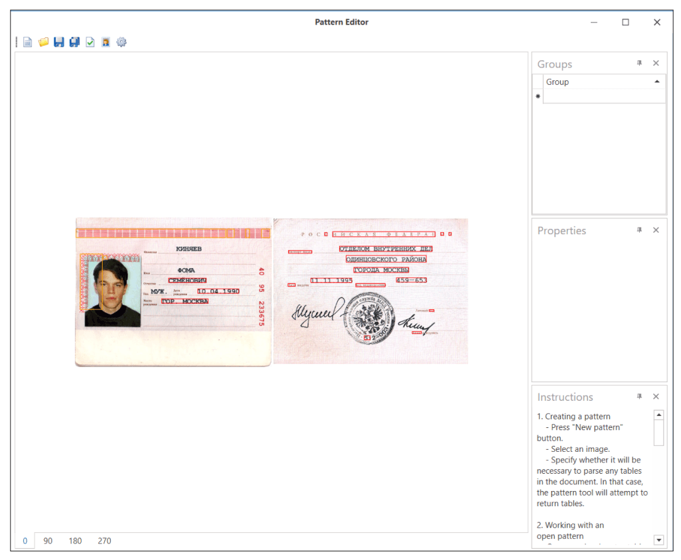Click the new row cell in Groups grid
681x560 pixels.
click(604, 96)
